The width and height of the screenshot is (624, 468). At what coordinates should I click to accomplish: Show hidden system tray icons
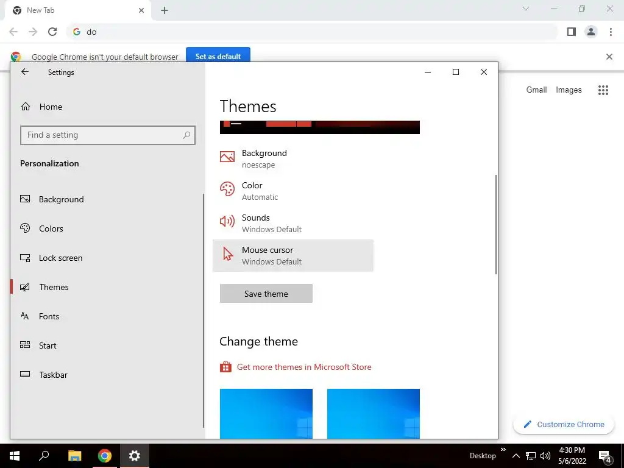pos(516,456)
